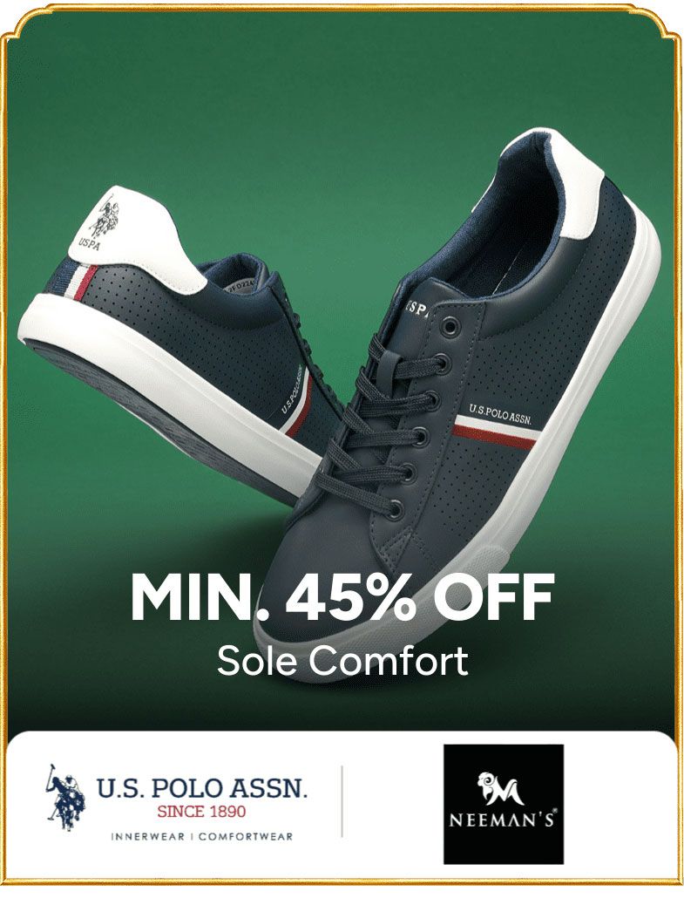This screenshot has height=898, width=684.
Task: Click the red-white stripe on right shoe
Action: (495, 435)
